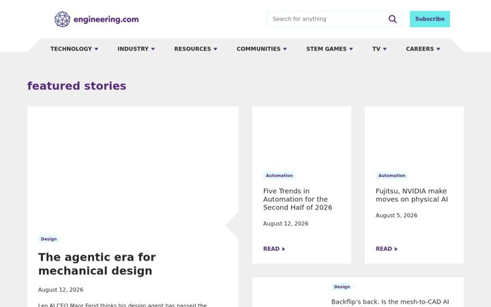Expand the COMMUNITIES dropdown arrow
Screen dimensions: 491x307
(x=285, y=49)
